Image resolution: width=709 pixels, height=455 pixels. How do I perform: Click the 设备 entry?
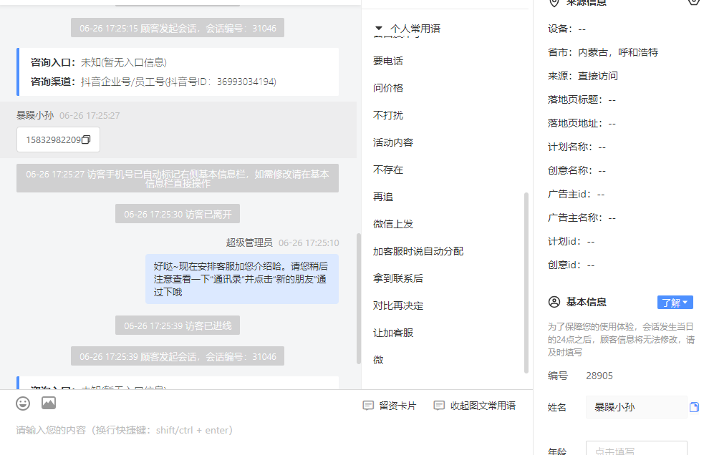[566, 29]
